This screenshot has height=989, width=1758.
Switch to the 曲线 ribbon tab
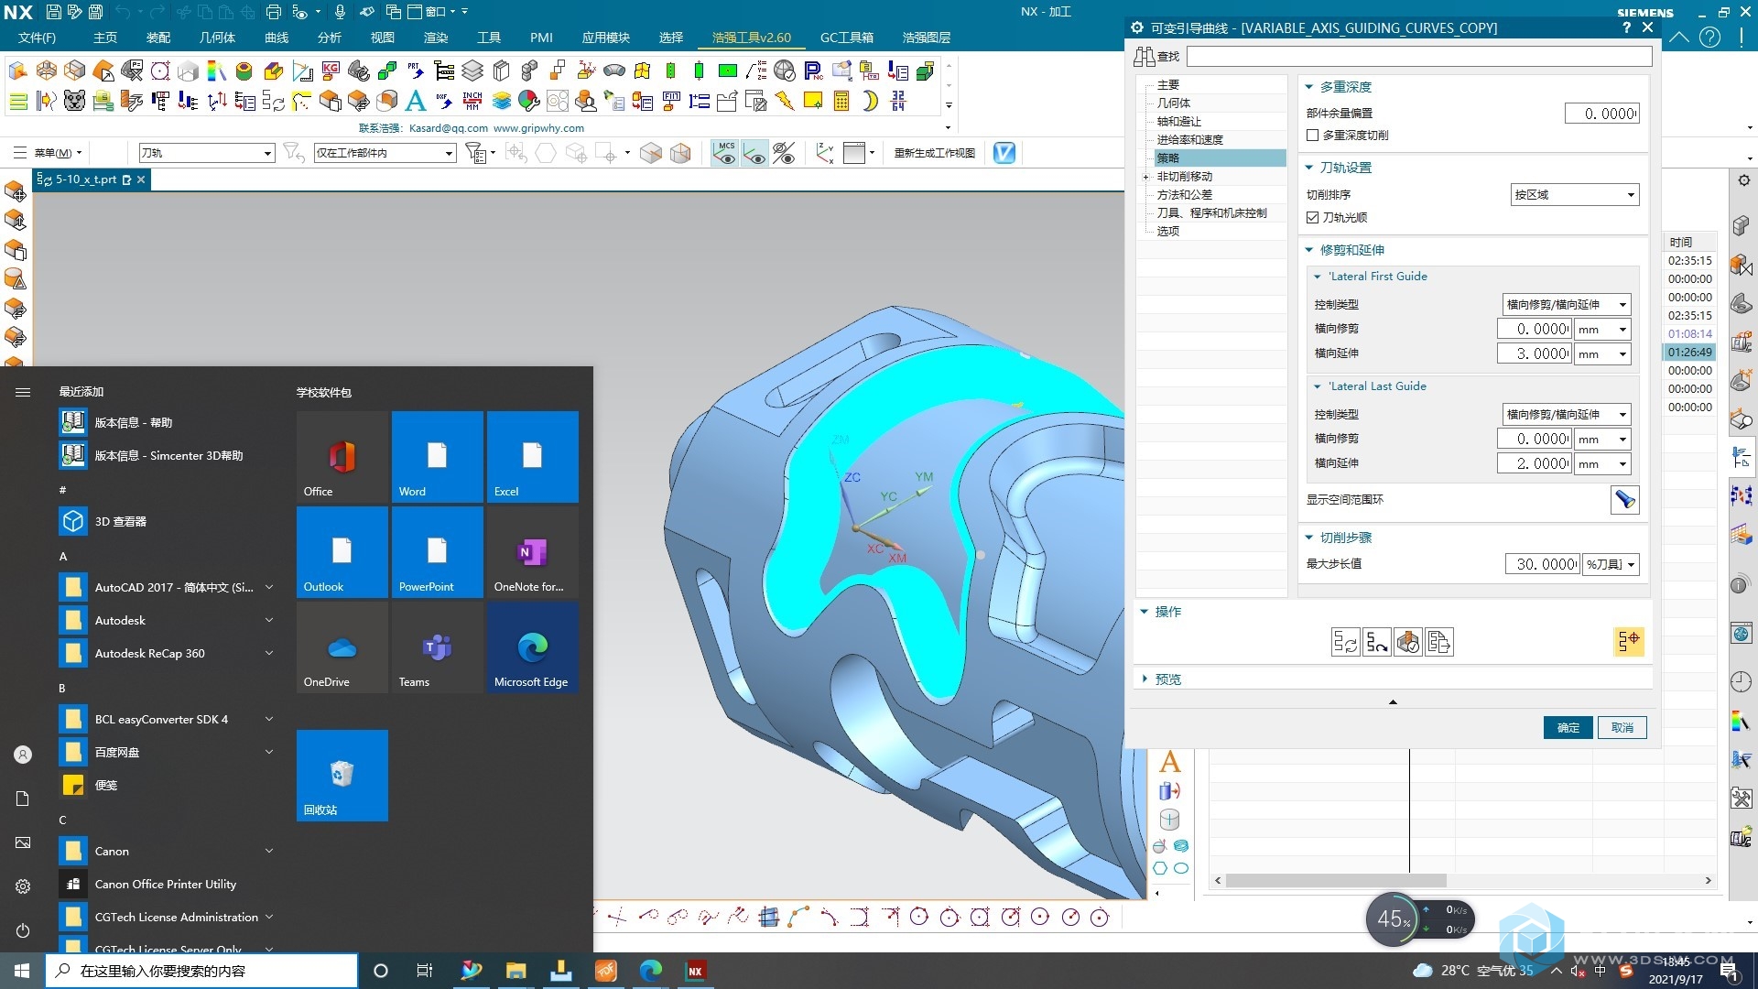tap(277, 38)
